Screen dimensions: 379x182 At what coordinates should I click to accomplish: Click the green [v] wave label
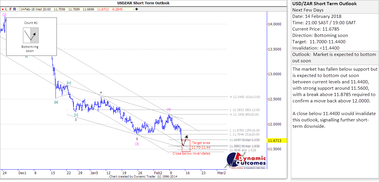[x=76, y=115]
